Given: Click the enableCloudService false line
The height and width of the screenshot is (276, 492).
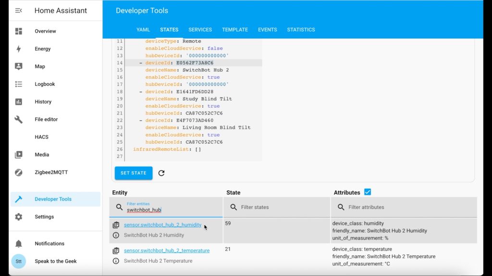Looking at the screenshot, I should [x=184, y=48].
